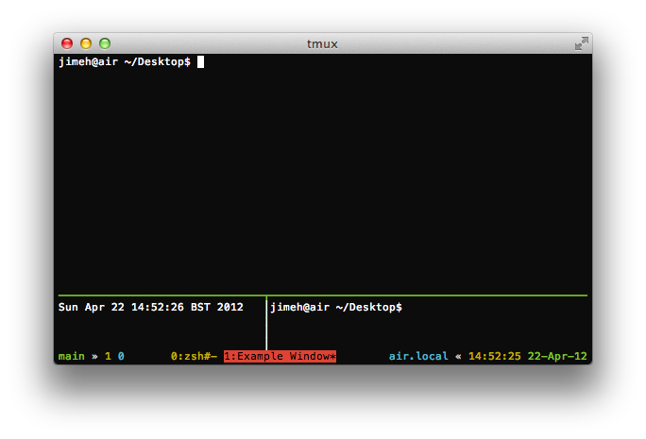Enter full screen using title bar arrows icon
This screenshot has height=439, width=646.
[581, 43]
